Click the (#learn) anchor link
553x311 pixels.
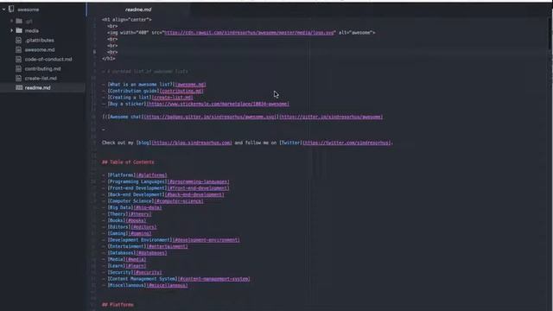click(136, 266)
